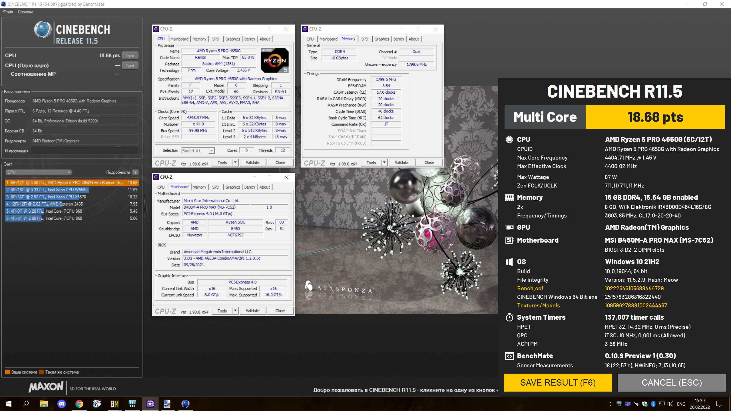Click Close in CPU-Z Memory window
Image resolution: width=731 pixels, height=411 pixels.
point(429,162)
